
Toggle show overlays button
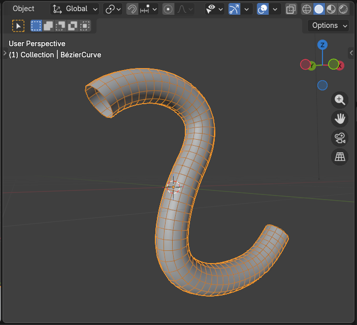[263, 9]
